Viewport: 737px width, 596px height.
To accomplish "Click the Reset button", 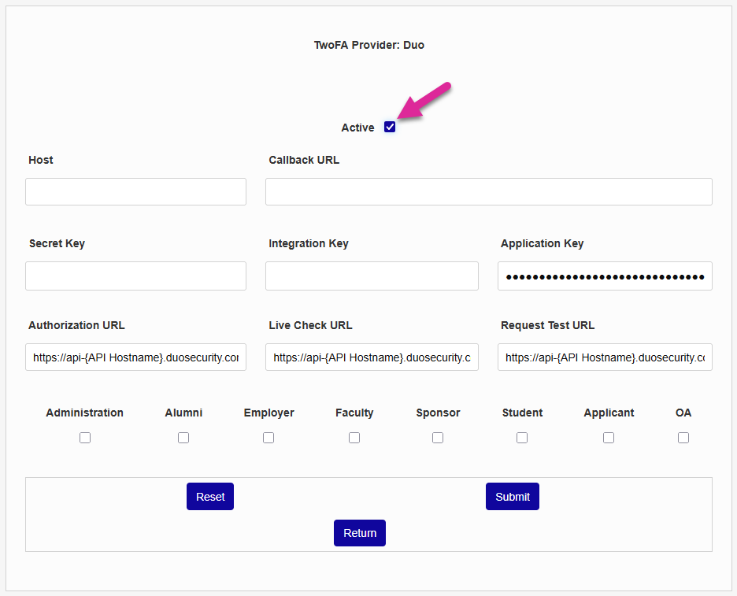I will point(210,497).
